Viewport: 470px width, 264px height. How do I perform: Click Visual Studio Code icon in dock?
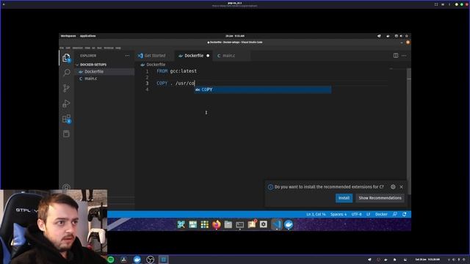tap(277, 224)
